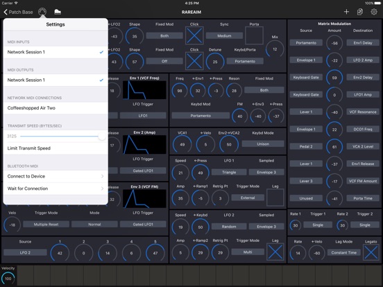383x287 pixels.
Task: Enable the empty Porta checkbox
Action: pyautogui.click(x=254, y=35)
